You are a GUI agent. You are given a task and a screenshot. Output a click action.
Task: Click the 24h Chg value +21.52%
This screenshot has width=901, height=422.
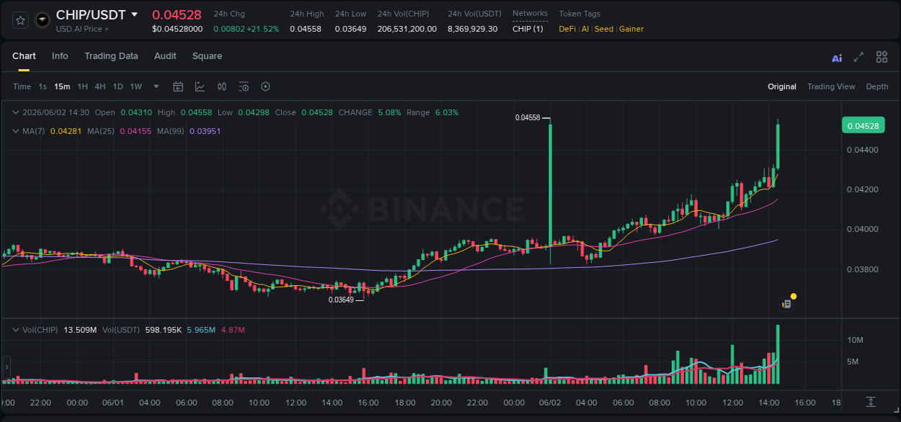(262, 29)
